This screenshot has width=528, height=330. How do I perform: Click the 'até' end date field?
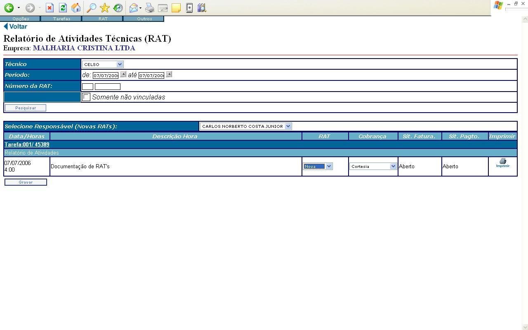click(151, 75)
